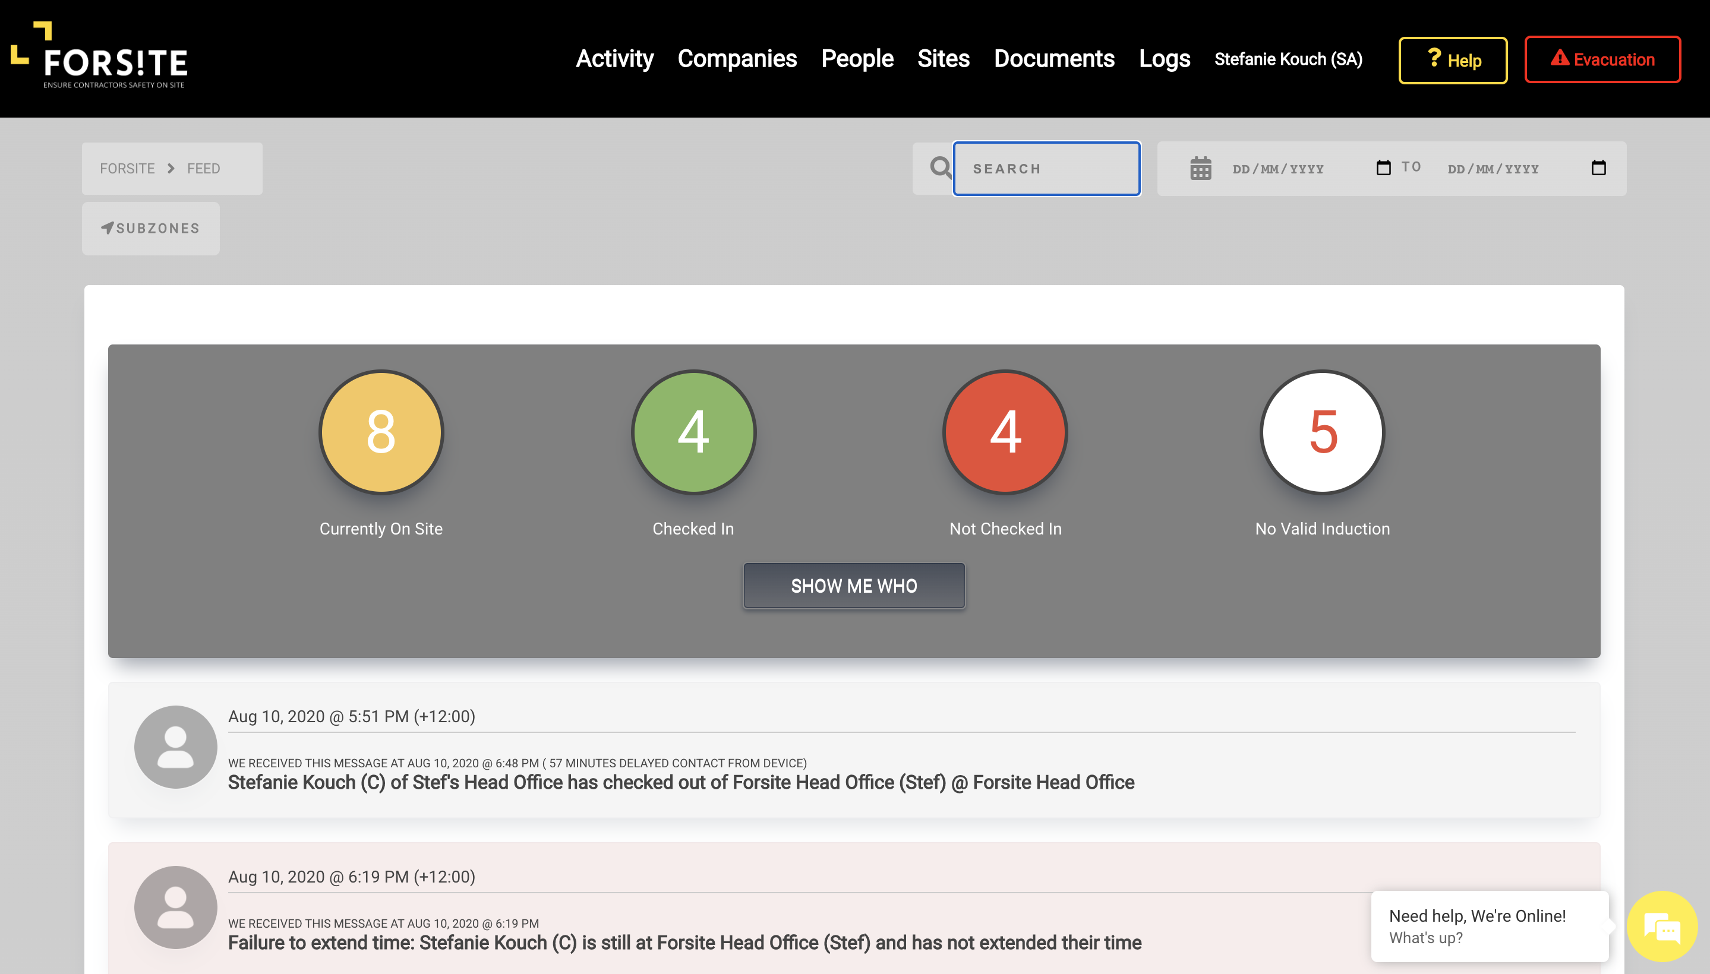Focus the Search input field
The height and width of the screenshot is (974, 1710).
point(1046,169)
